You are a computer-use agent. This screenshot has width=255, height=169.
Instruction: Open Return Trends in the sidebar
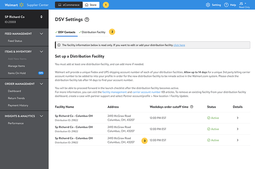point(16,98)
